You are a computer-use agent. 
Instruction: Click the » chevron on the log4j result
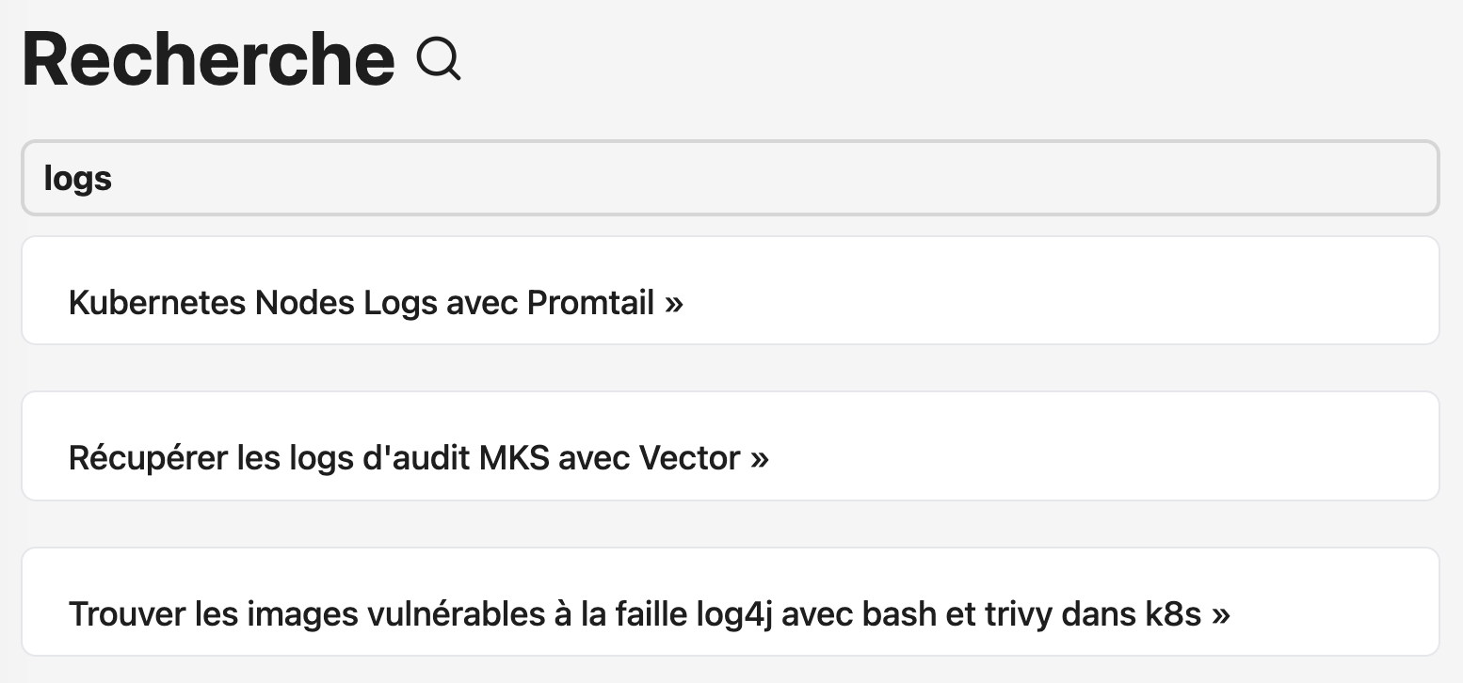pyautogui.click(x=1219, y=613)
